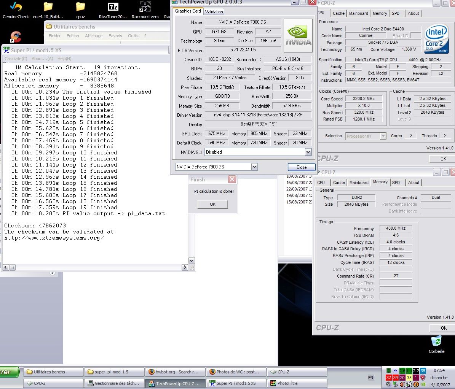Select the Graphics Card tab
This screenshot has width=455, height=389.
[188, 11]
